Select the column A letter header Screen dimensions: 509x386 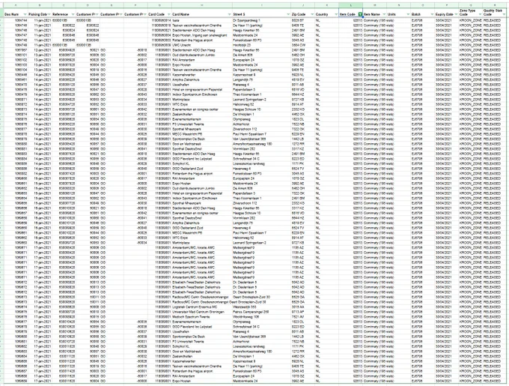(16, 5)
